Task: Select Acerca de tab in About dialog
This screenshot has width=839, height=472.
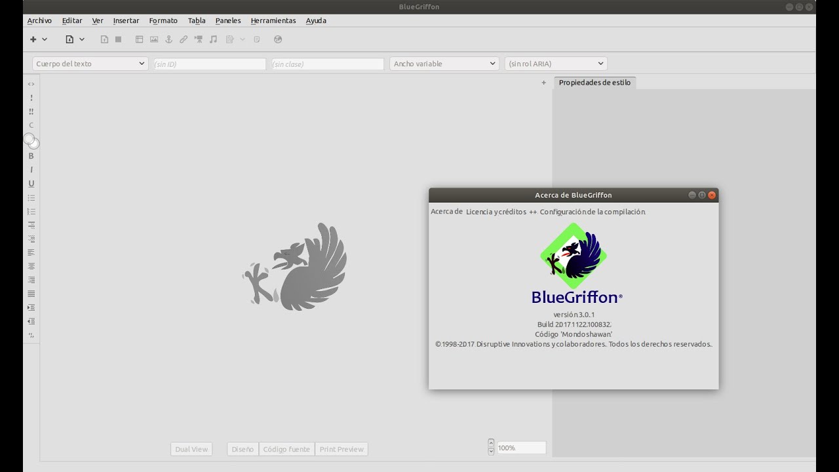Action: click(446, 211)
